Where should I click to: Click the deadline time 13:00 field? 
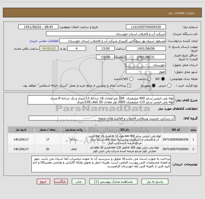pyautogui.click(x=105, y=48)
